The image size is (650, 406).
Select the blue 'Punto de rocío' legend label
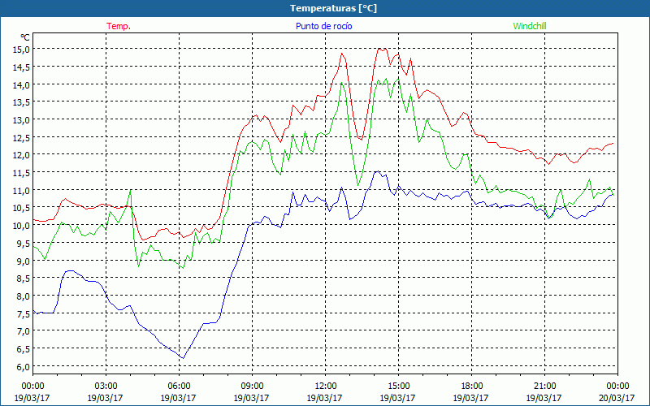point(323,26)
